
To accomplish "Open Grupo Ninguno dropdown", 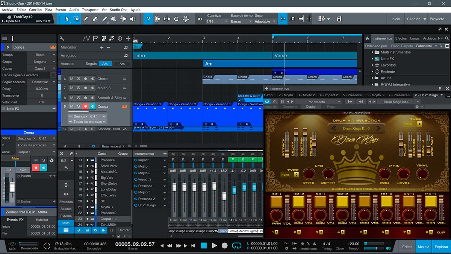I will (42, 62).
